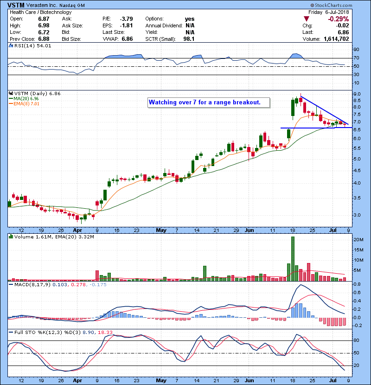Click the stochastic %K value 8.90
This screenshot has width=371, height=385.
tap(89, 333)
